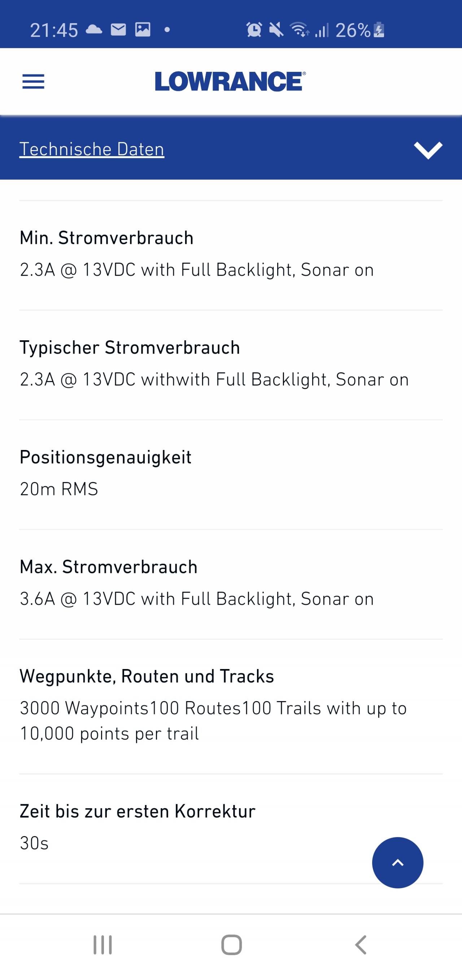Collapse the Technische Daten chevron
The image size is (462, 975).
428,150
